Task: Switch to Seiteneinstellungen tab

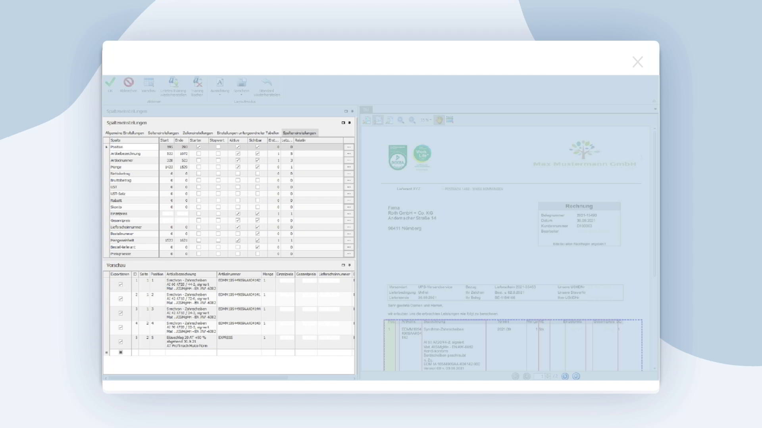Action: [163, 133]
